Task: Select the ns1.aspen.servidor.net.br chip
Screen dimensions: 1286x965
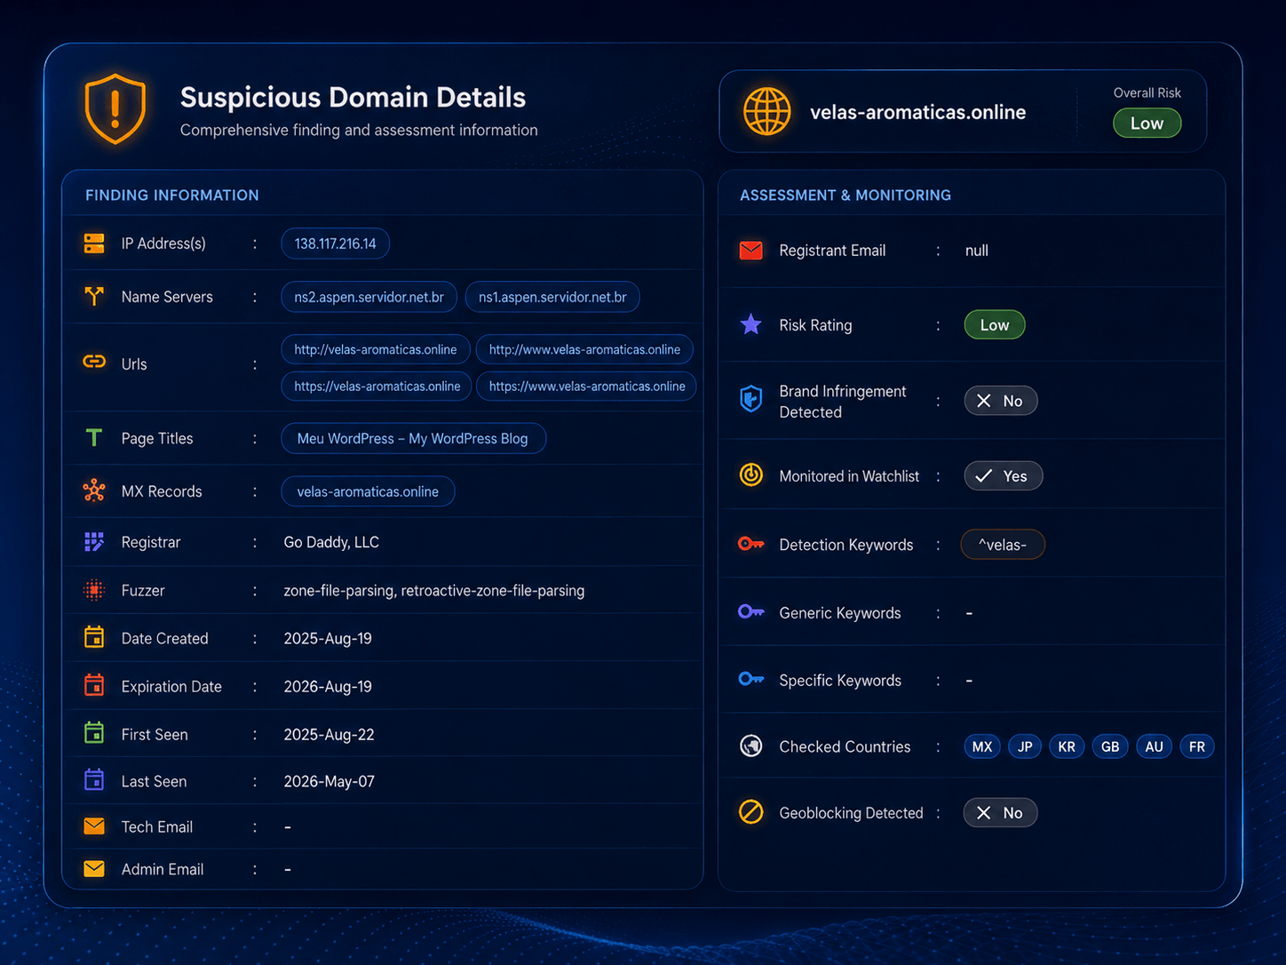Action: pos(552,297)
